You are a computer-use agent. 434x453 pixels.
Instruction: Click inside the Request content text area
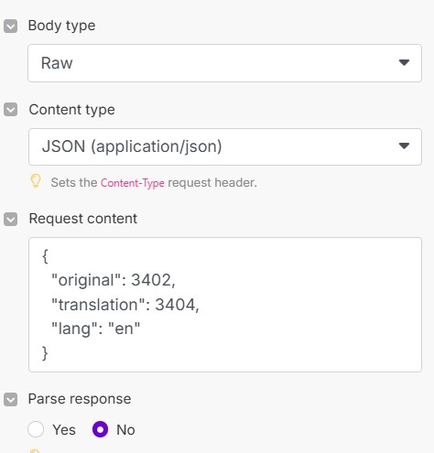225,305
